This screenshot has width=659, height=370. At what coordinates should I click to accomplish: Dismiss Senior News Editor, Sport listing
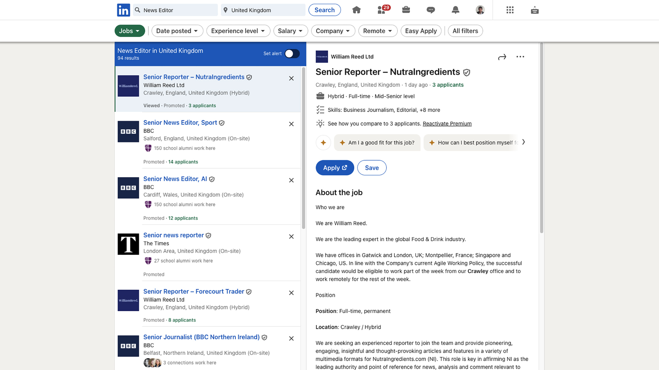point(291,124)
